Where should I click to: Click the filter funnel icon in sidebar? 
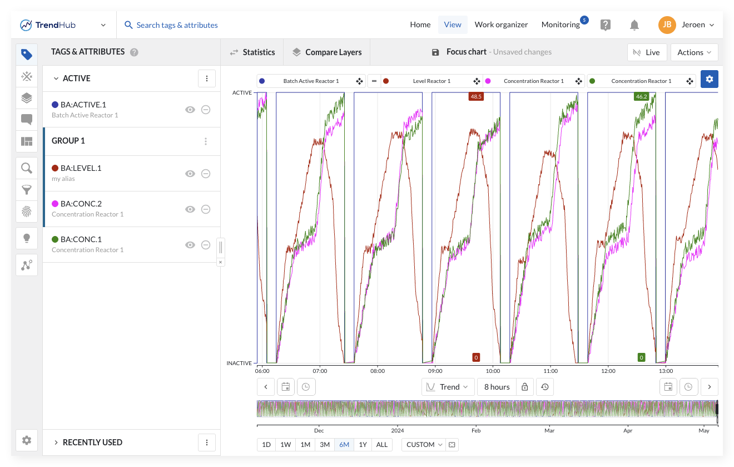click(27, 190)
